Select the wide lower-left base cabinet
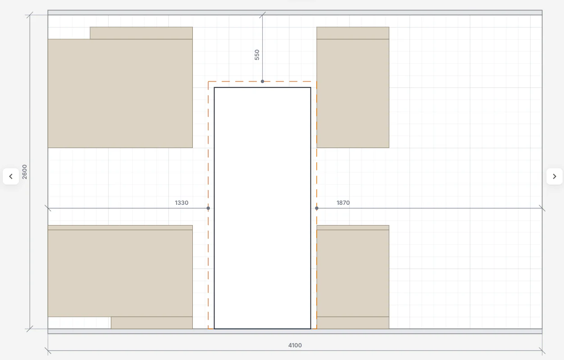Viewport: 564px width, 360px height. 120,273
